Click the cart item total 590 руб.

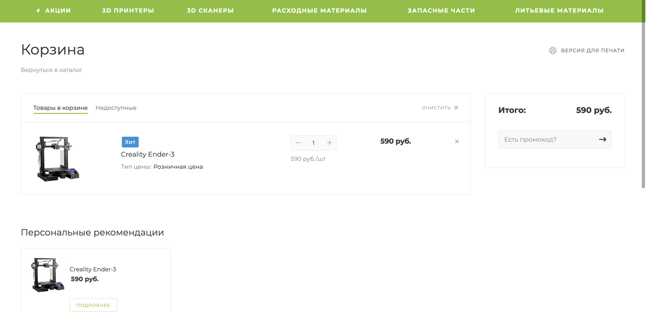coord(396,141)
